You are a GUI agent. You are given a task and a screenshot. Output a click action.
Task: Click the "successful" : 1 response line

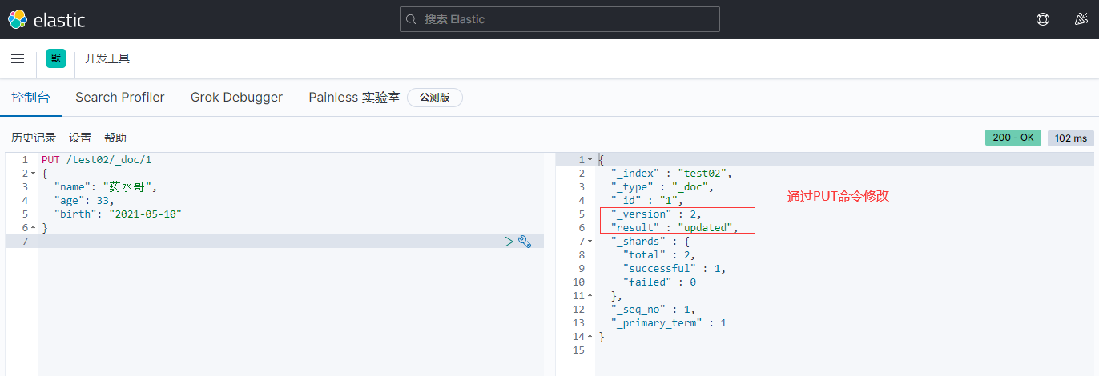tap(674, 268)
